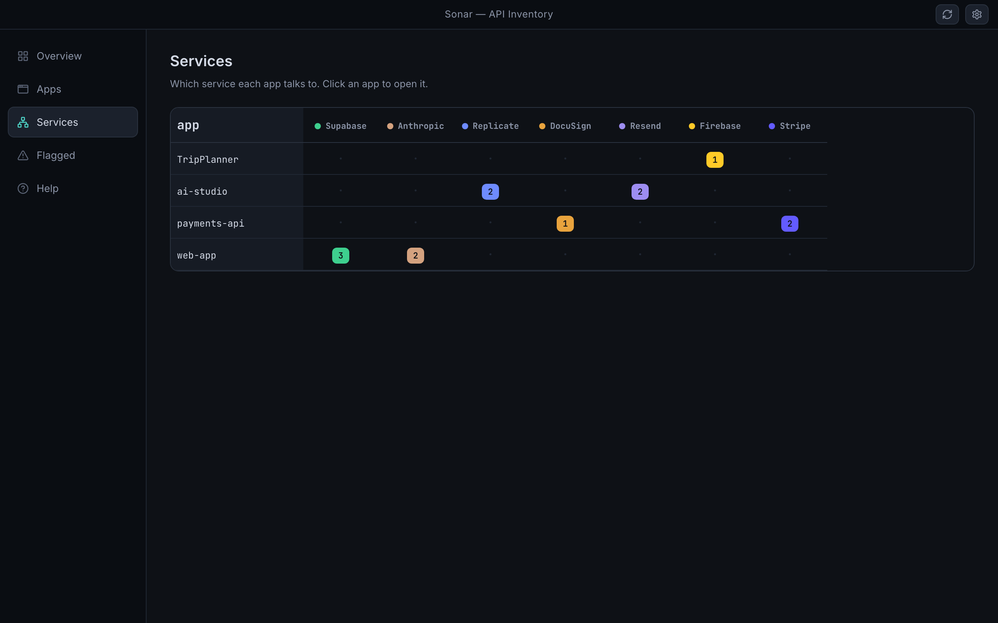The image size is (998, 623).
Task: Click the Anthropic column header
Action: (x=415, y=126)
